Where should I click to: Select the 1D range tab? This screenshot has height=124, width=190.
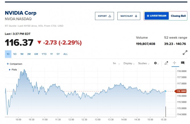(8, 54)
